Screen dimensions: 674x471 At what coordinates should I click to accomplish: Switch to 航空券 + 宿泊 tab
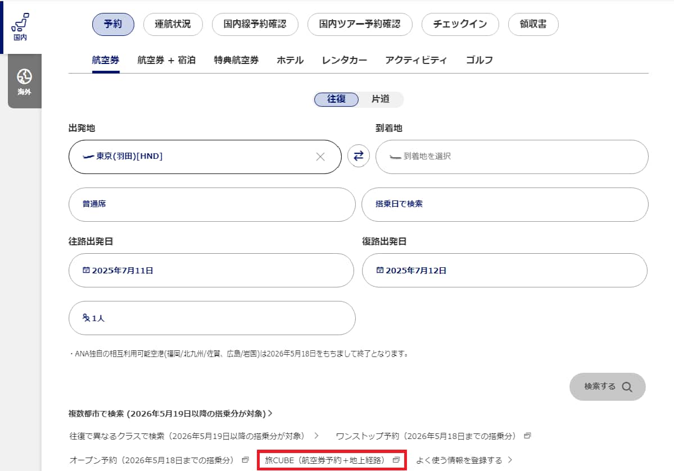tap(166, 60)
